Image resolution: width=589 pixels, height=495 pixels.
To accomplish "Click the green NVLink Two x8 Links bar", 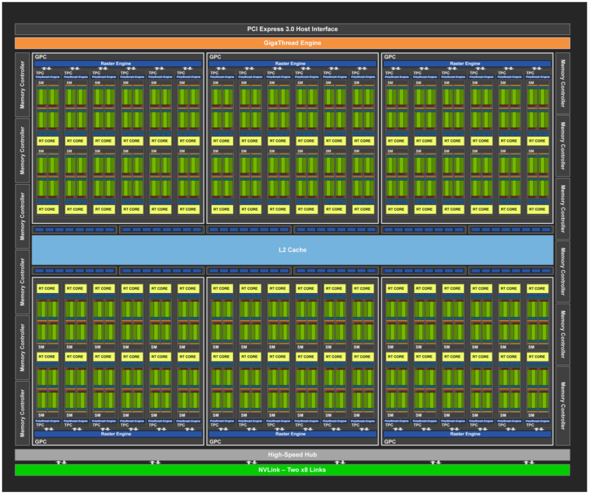I will pyautogui.click(x=292, y=470).
